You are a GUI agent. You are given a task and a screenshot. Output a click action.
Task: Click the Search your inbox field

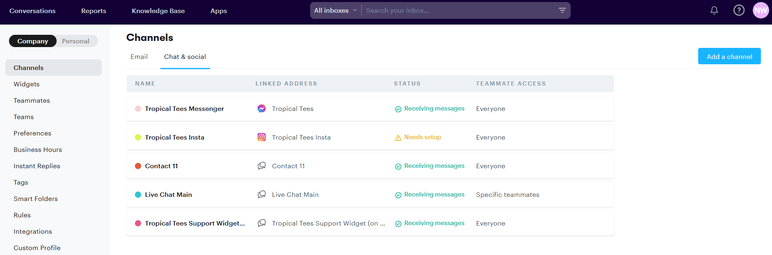coord(459,11)
